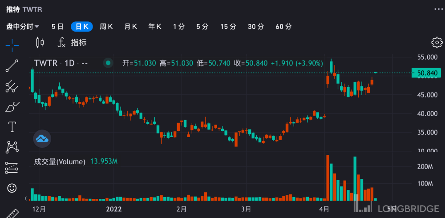Select the brush drawing tool

click(12, 107)
